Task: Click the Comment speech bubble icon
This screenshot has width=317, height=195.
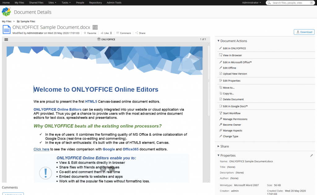Action: point(118,33)
